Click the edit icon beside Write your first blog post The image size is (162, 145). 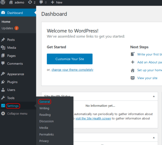tap(133, 54)
